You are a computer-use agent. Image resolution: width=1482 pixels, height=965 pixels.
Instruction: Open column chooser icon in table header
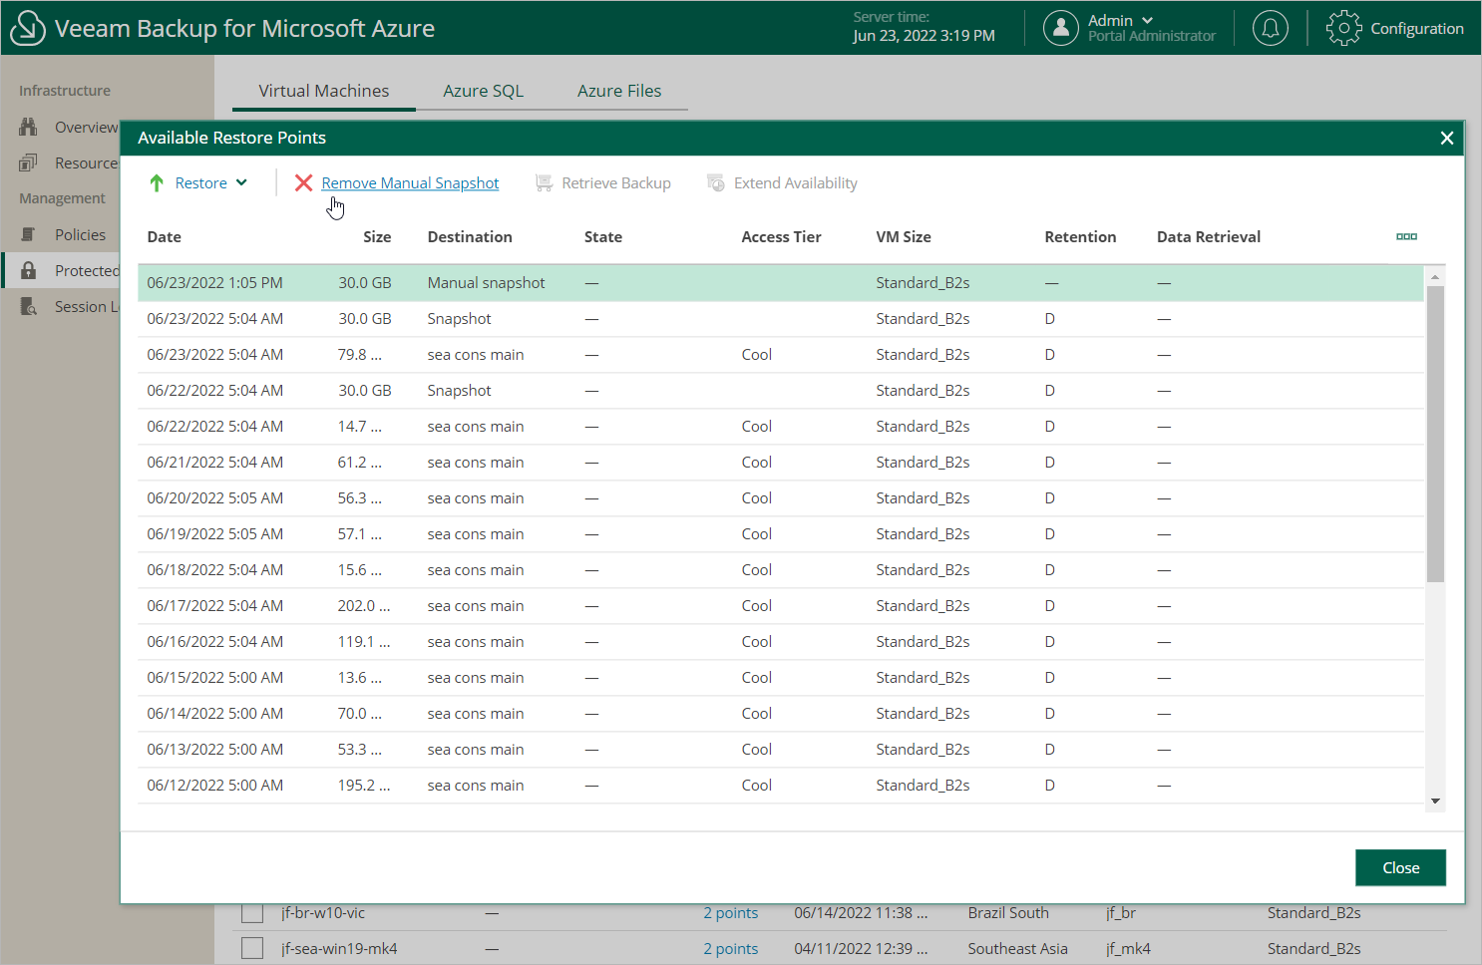[1407, 236]
